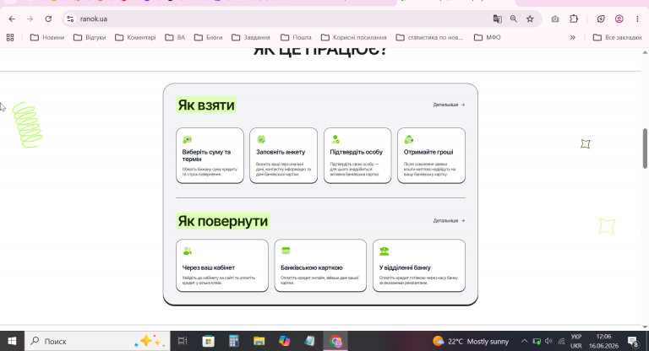Screen dimensions: 649x351
Task: Click the Chrome taskbar icon
Action: 335,342
